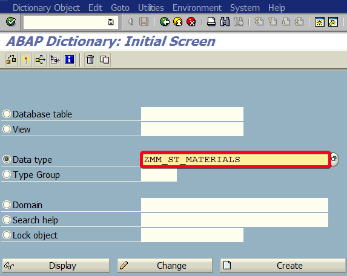
Task: Open the Utilities menu
Action: (151, 8)
